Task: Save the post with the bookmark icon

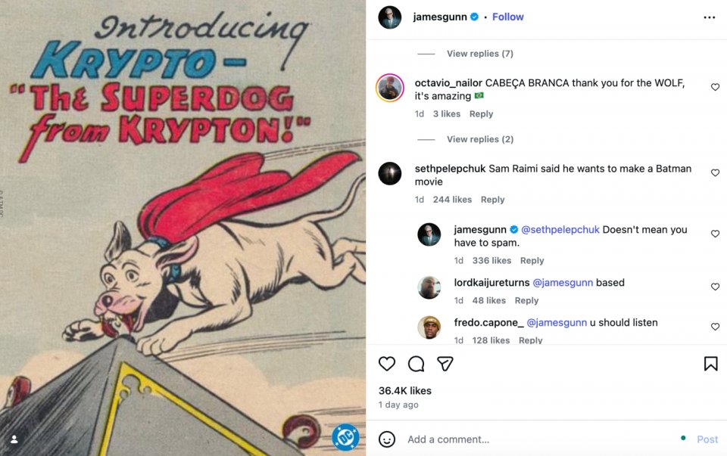Action: (710, 364)
